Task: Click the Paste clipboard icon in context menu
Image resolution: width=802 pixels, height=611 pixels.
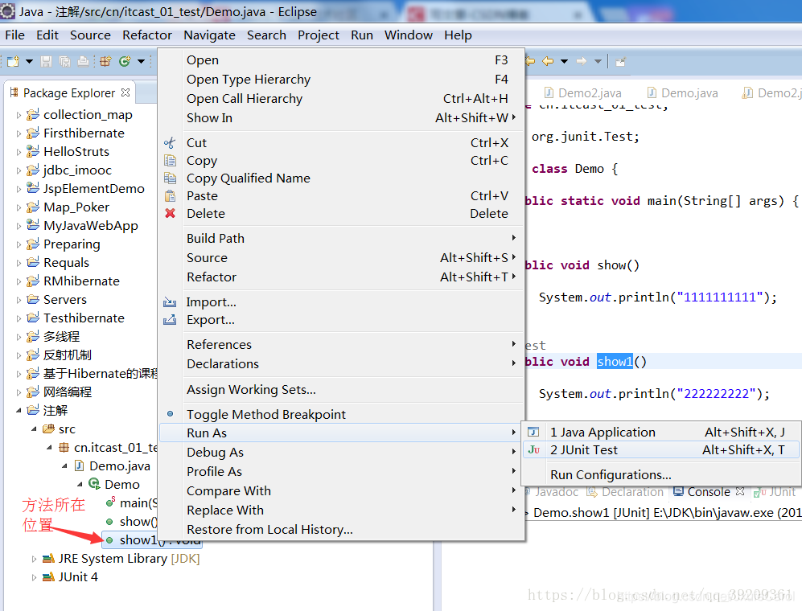Action: coord(170,196)
